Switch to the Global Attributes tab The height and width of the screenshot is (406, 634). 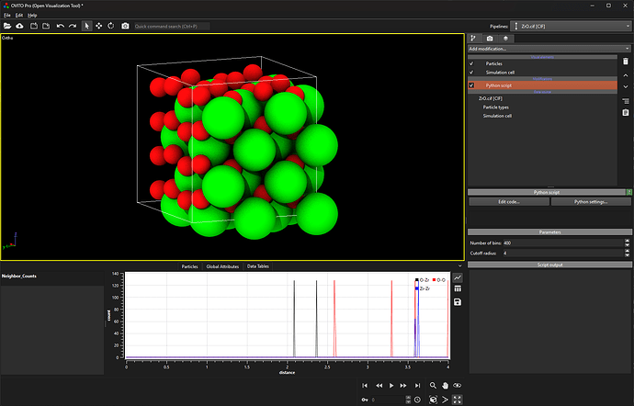pos(222,266)
